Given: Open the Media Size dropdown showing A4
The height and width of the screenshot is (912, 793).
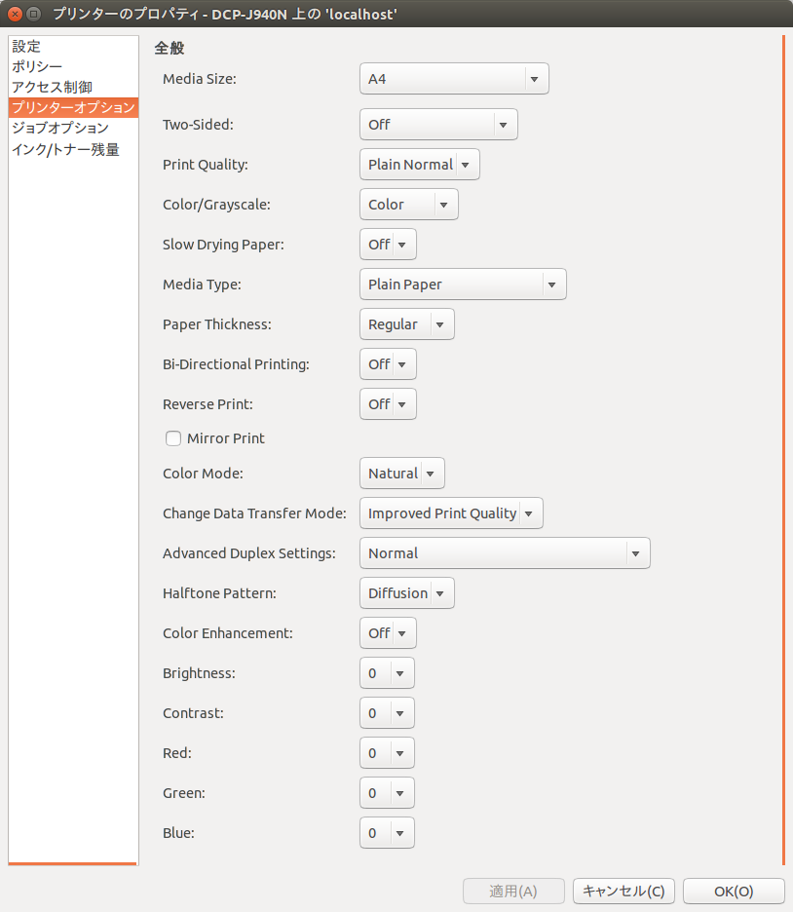Looking at the screenshot, I should (454, 79).
